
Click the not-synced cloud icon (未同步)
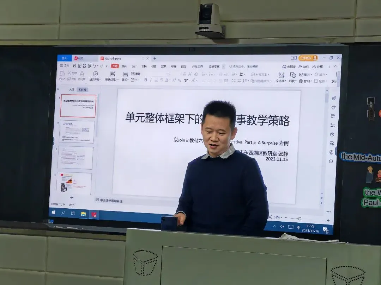(284, 66)
